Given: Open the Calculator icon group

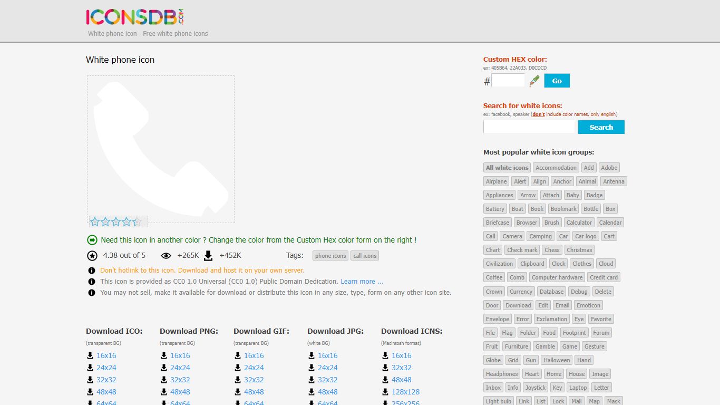Looking at the screenshot, I should 579,223.
